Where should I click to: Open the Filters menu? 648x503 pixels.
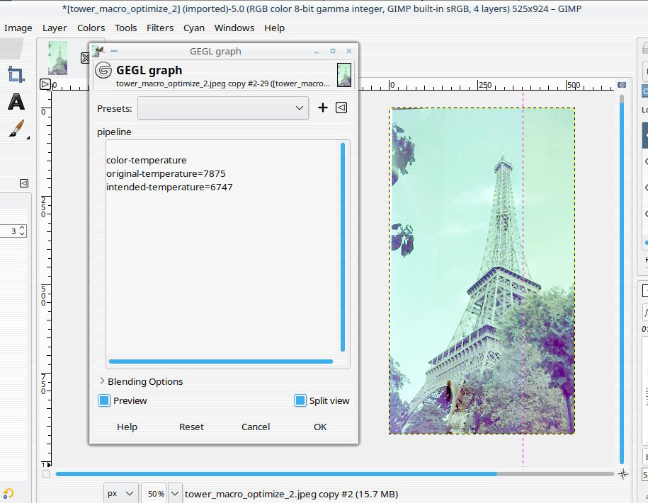pyautogui.click(x=160, y=28)
